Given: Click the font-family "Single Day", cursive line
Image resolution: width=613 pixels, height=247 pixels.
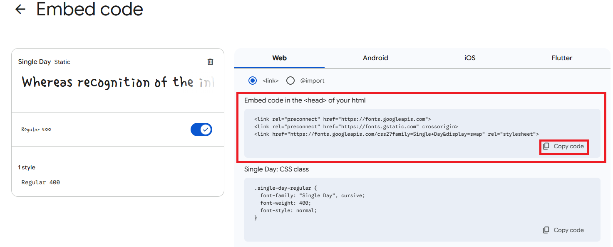Looking at the screenshot, I should [x=313, y=196].
